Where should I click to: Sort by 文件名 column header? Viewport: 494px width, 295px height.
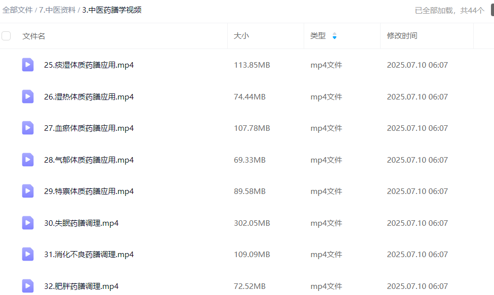pos(34,36)
